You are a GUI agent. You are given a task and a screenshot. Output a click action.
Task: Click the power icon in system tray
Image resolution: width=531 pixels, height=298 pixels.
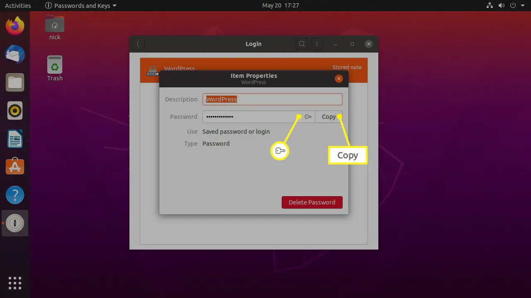pos(513,6)
